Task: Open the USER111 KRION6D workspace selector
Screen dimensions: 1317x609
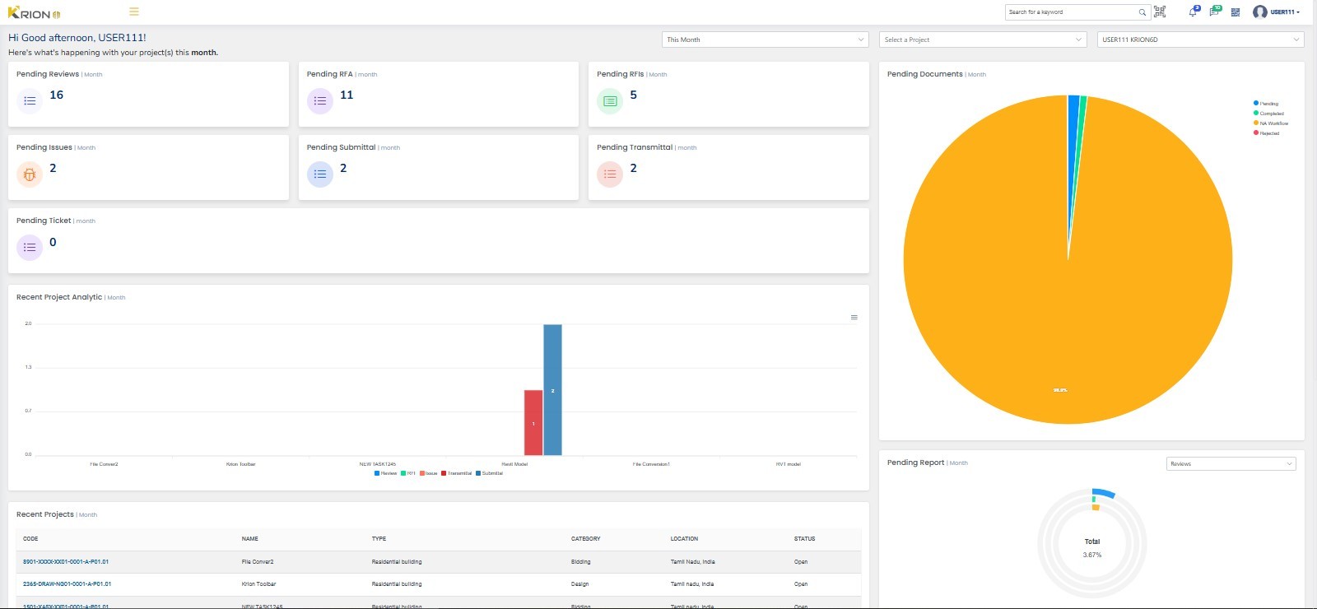Action: point(1200,40)
